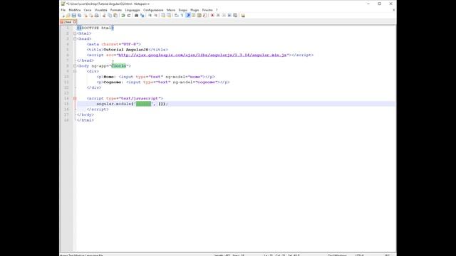Open the Configurazione menu
The image size is (456, 256).
coord(153,10)
